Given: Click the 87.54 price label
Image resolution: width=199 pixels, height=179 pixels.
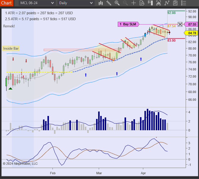Looking at the screenshot, I should [171, 26].
